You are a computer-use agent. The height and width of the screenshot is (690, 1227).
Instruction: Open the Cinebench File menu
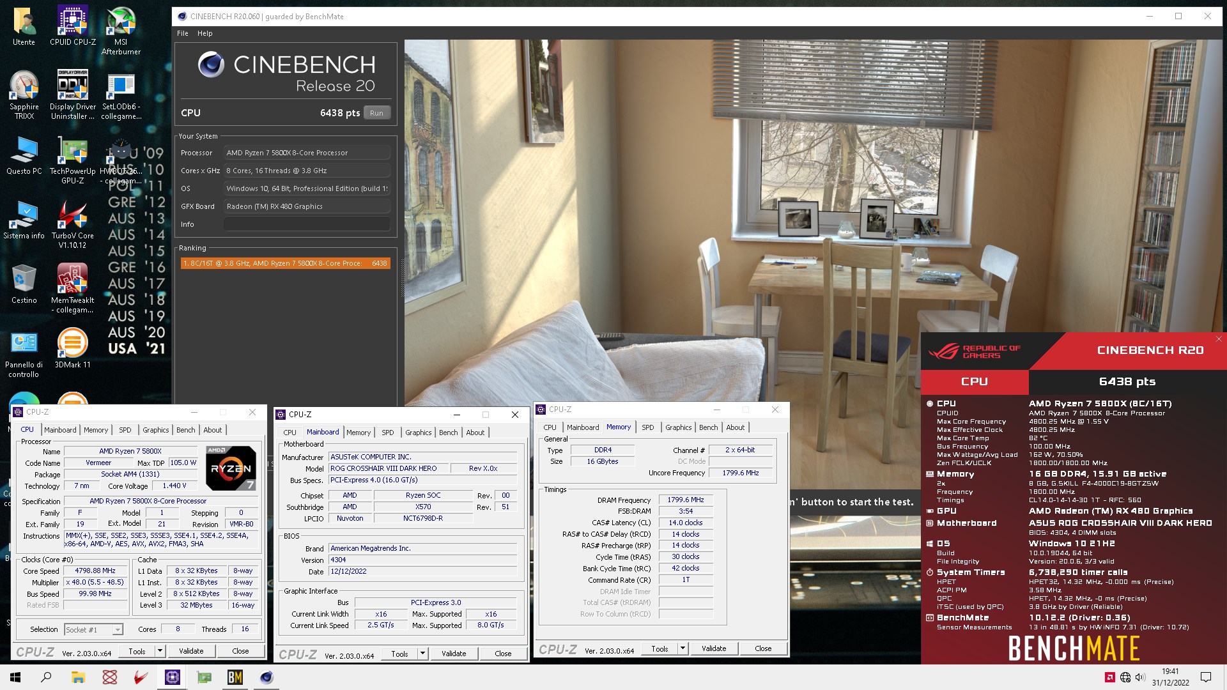tap(183, 33)
